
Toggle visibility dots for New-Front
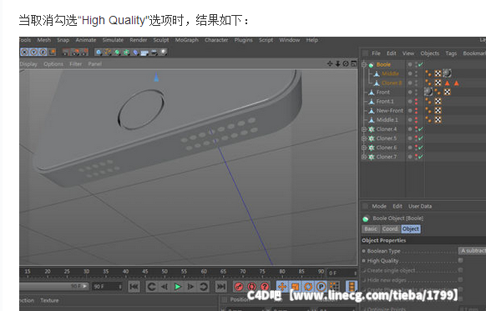click(x=416, y=110)
